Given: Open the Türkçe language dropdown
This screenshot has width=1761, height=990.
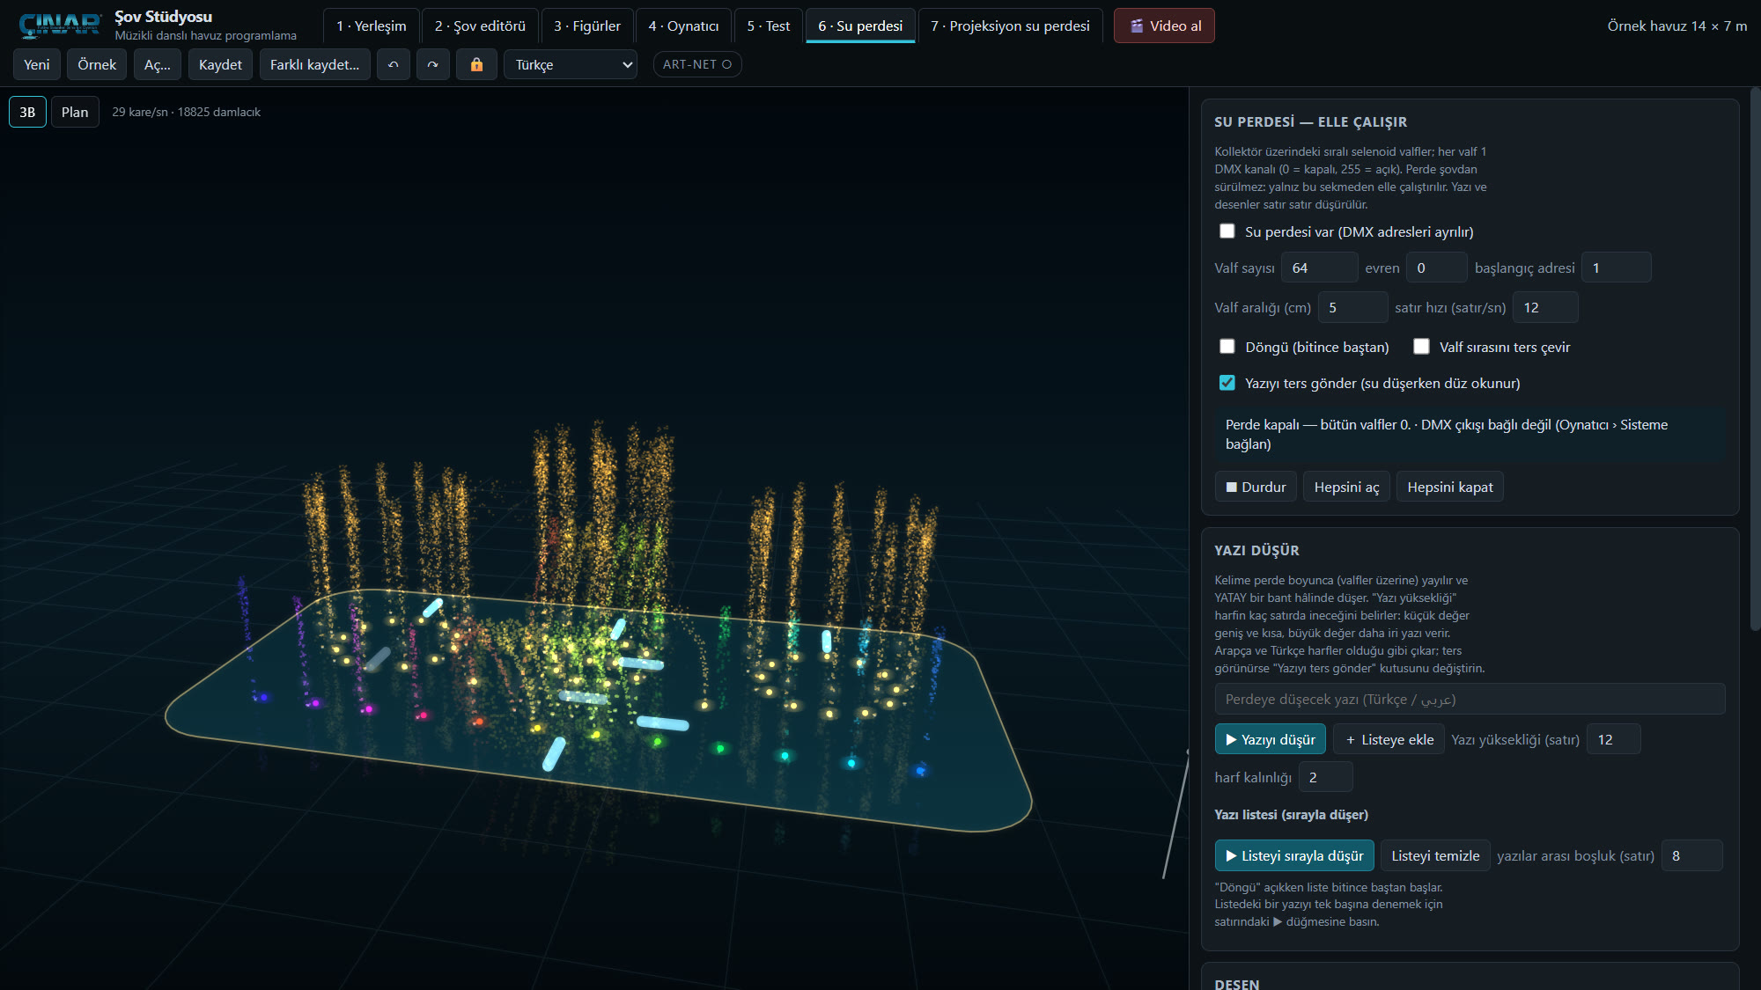Looking at the screenshot, I should coord(571,65).
